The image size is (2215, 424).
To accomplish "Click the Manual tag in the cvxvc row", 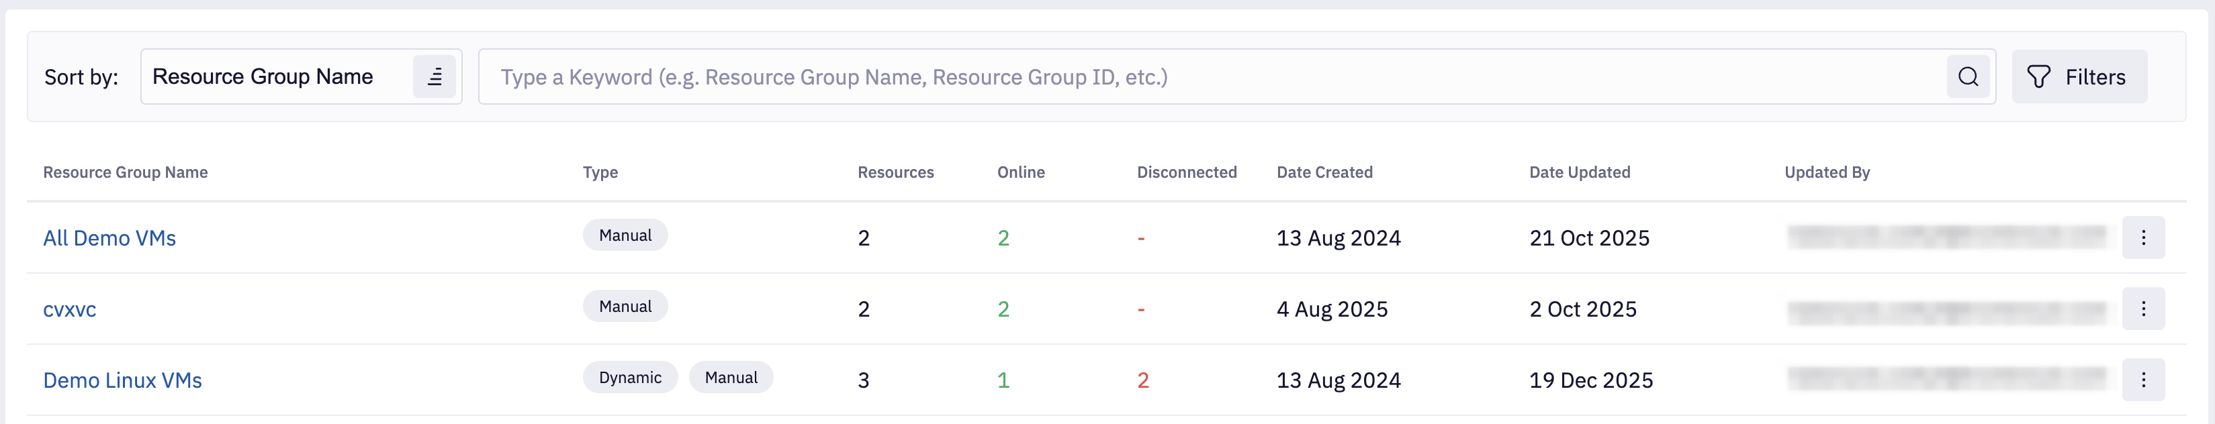I will tap(625, 307).
